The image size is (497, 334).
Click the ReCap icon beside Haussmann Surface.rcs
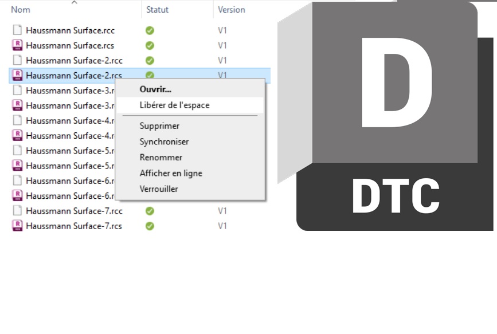pyautogui.click(x=17, y=45)
